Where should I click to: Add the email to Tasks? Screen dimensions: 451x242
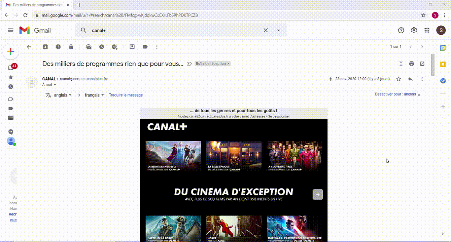tap(114, 47)
